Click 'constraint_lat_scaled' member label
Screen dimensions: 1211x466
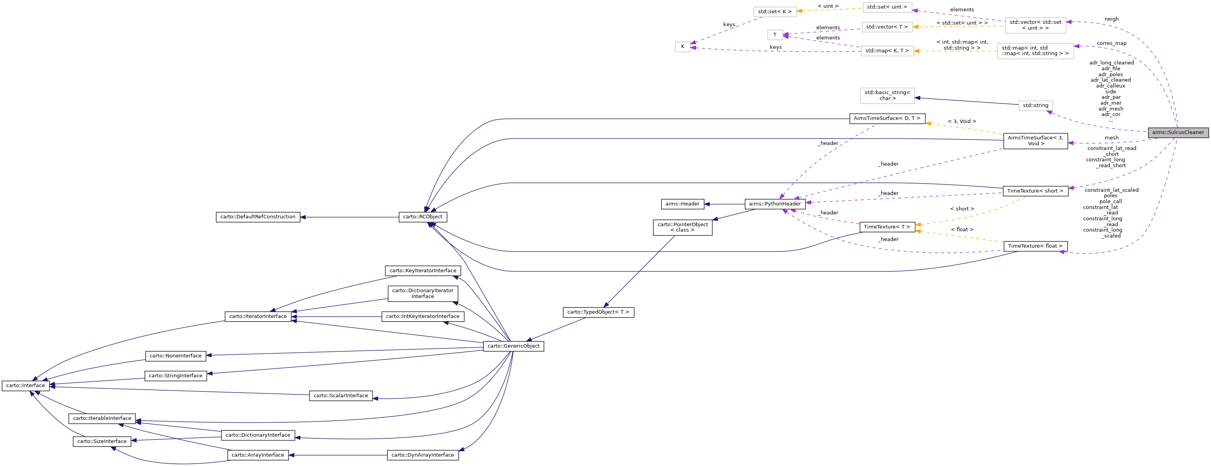1111,190
